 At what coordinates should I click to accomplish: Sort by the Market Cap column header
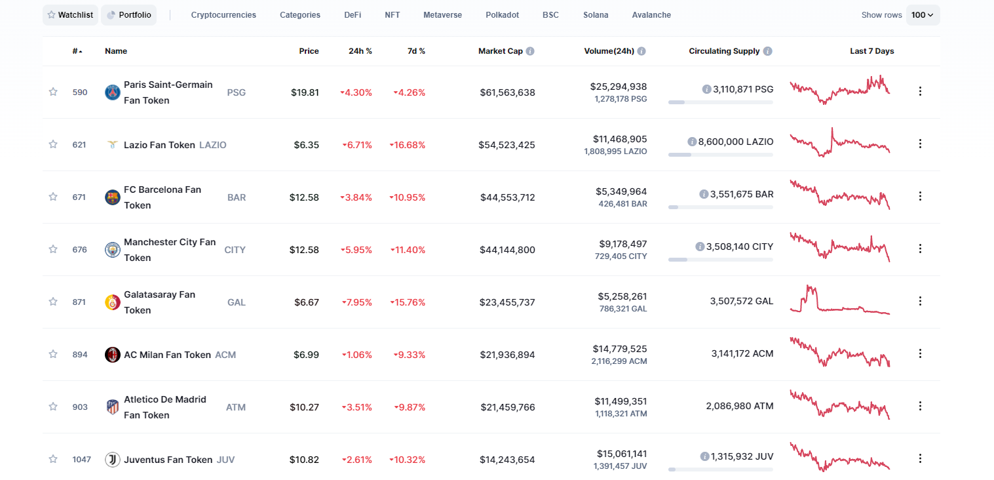(x=501, y=51)
